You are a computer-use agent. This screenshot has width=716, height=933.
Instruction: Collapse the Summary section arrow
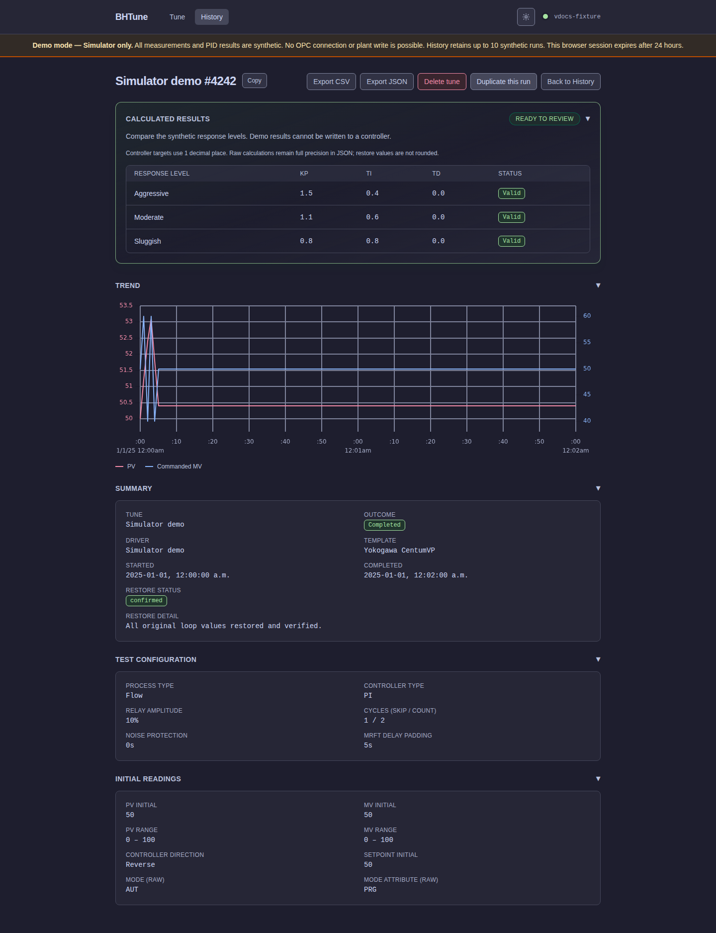pos(598,488)
